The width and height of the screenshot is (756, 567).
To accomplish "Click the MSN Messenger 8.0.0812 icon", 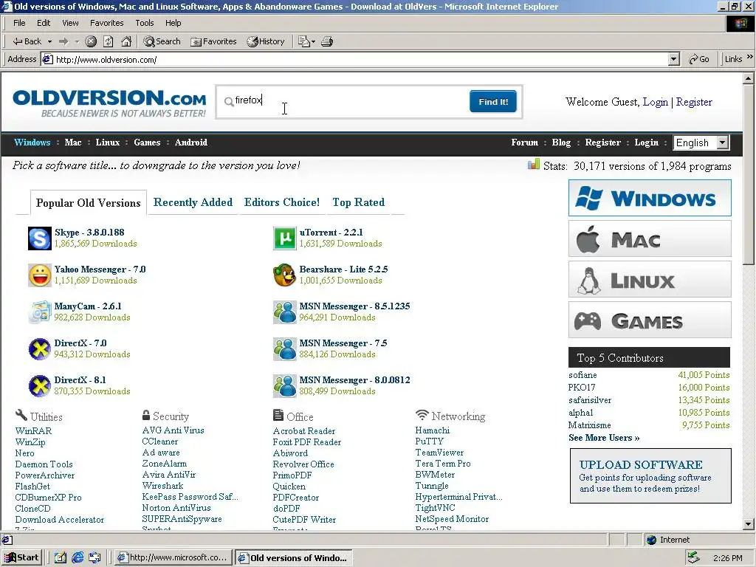I will coord(284,385).
